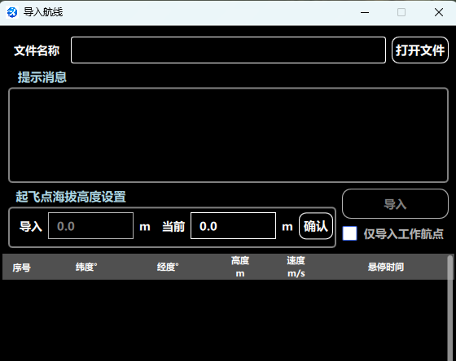This screenshot has width=456, height=361.
Task: Click the 导入 altitude input field
Action: click(x=90, y=226)
